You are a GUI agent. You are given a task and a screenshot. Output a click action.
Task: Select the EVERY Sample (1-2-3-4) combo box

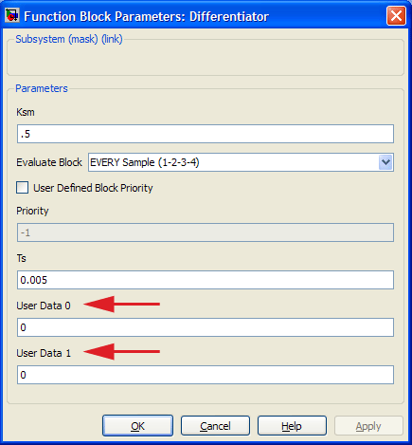pos(241,162)
